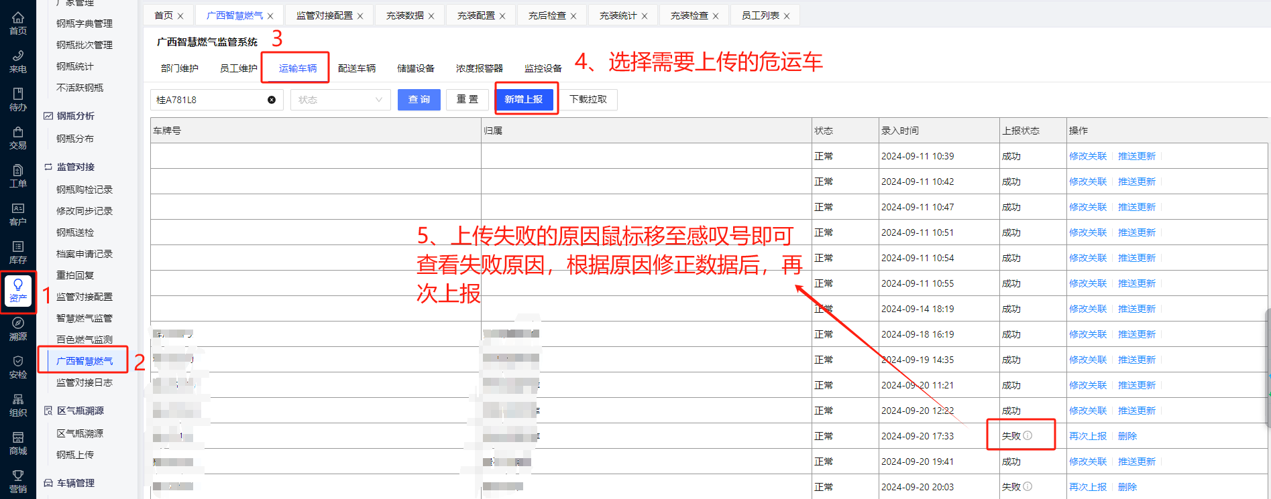The width and height of the screenshot is (1271, 499).
Task: Collapse the 监管对接 menu group
Action: tap(75, 167)
